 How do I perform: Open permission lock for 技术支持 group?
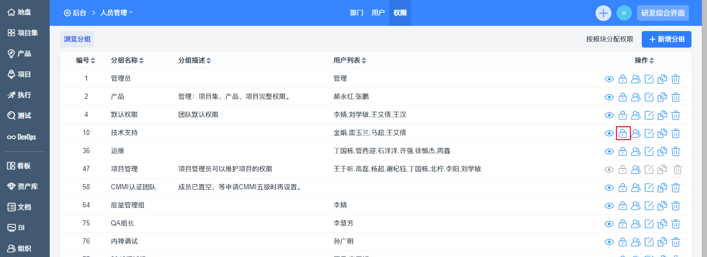[x=623, y=133]
